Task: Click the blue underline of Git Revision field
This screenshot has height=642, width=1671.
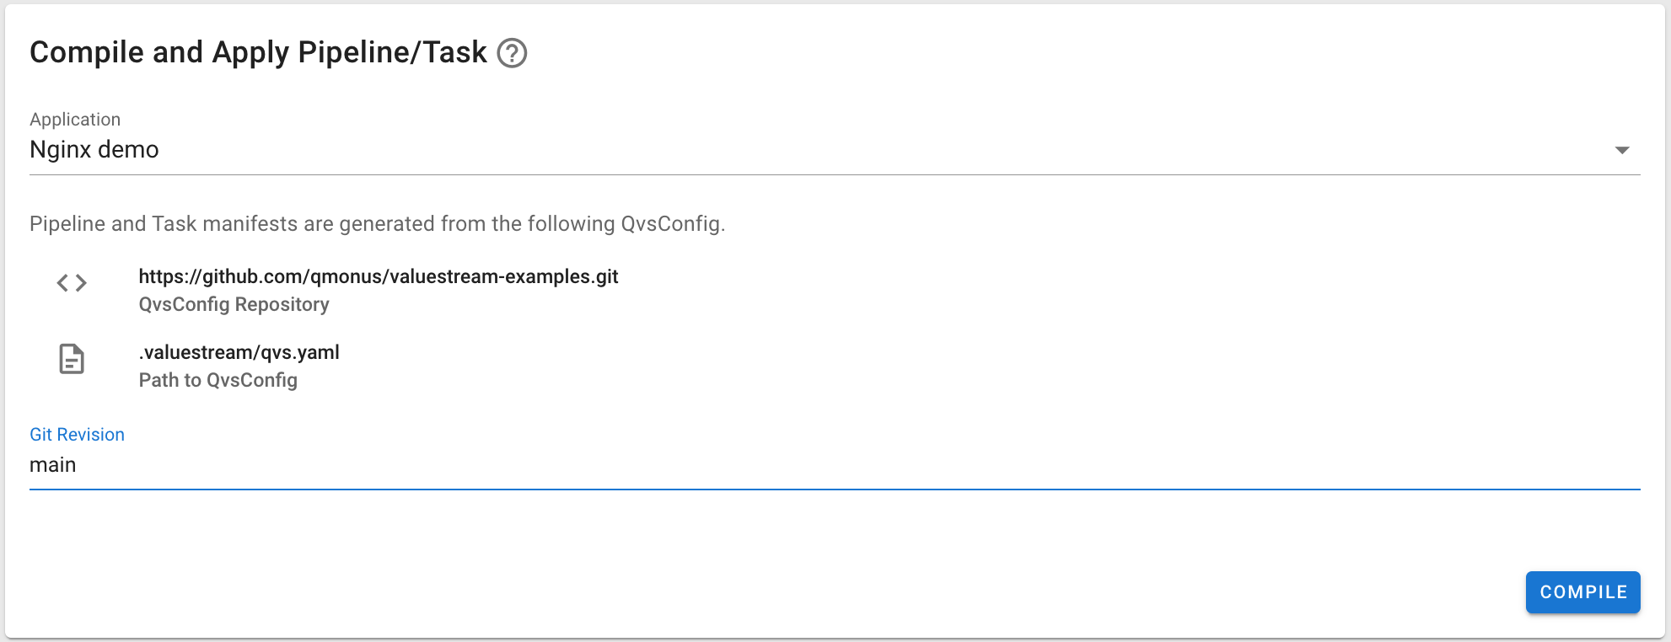Action: click(835, 489)
